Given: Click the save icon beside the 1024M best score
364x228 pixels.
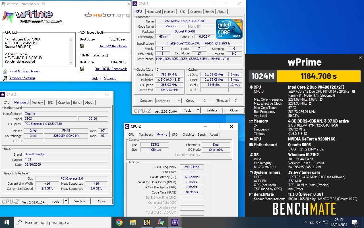Looking at the screenshot, I should [82, 69].
